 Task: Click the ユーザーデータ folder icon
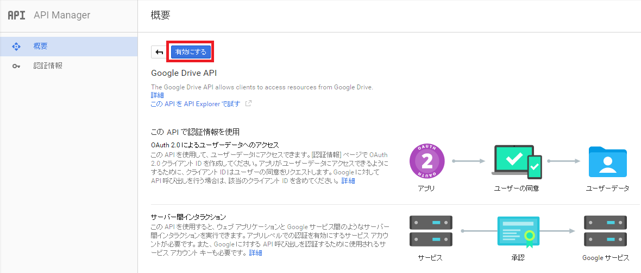[607, 162]
